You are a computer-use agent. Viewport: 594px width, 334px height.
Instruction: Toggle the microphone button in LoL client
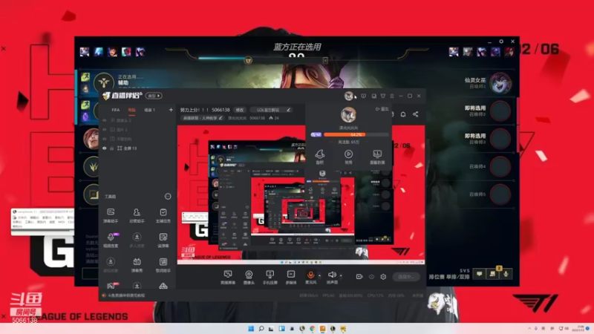pyautogui.click(x=506, y=273)
